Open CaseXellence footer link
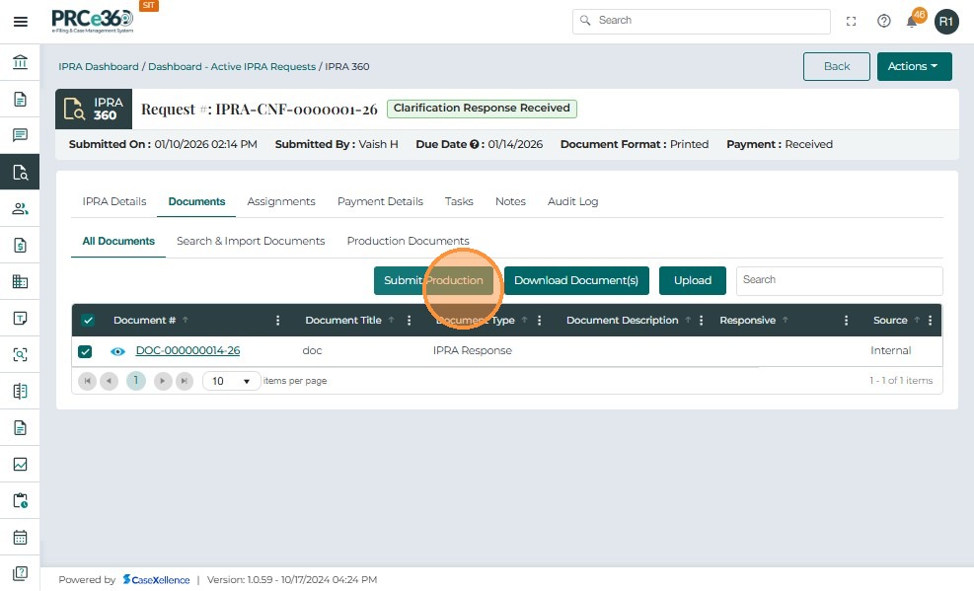Image resolution: width=974 pixels, height=591 pixels. click(x=157, y=580)
